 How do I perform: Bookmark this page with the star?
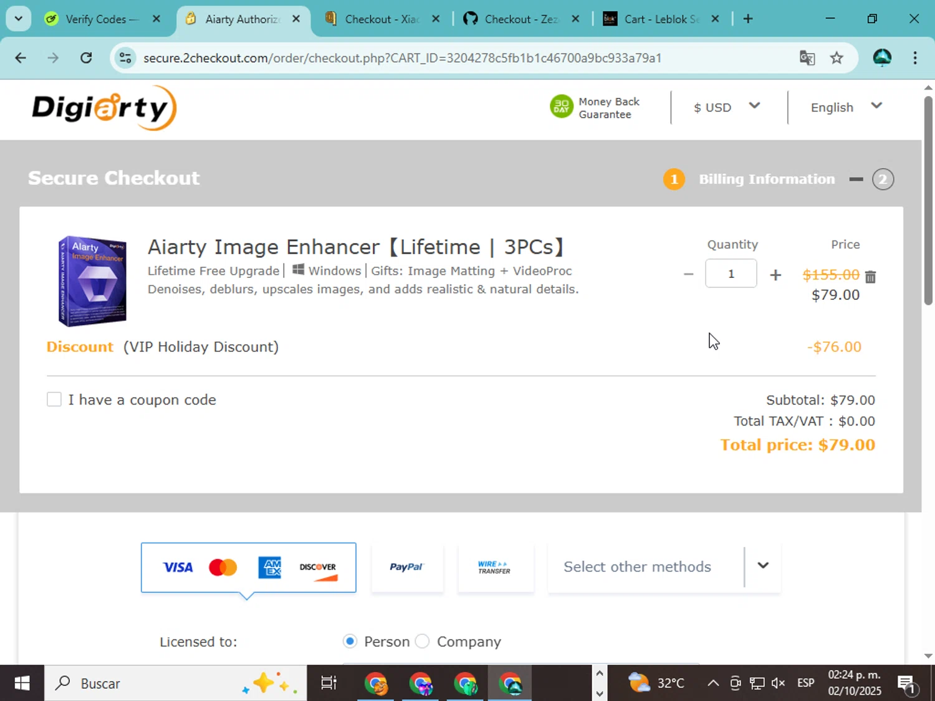tap(837, 58)
